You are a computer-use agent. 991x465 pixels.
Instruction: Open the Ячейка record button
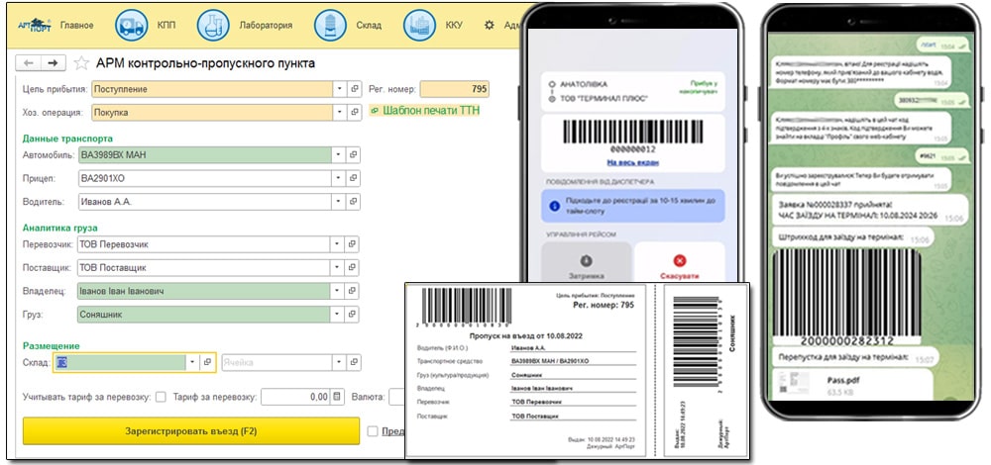[x=355, y=362]
